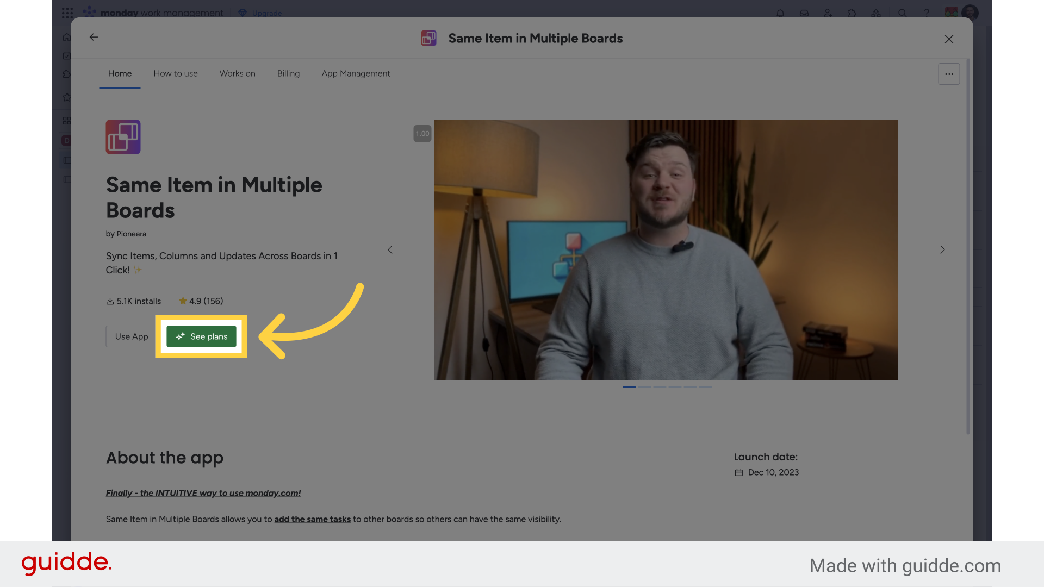Go back using the arrow in the app header
The height and width of the screenshot is (587, 1044).
click(94, 37)
